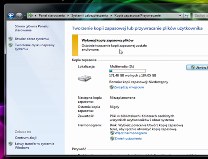Click the Niezaplanowane value

(123, 98)
